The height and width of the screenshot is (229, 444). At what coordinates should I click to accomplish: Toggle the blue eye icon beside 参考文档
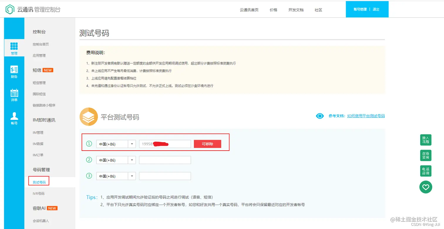[320, 116]
